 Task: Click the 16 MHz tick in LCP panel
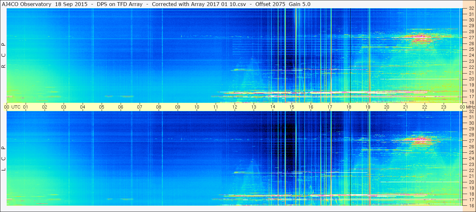[x=471, y=205]
